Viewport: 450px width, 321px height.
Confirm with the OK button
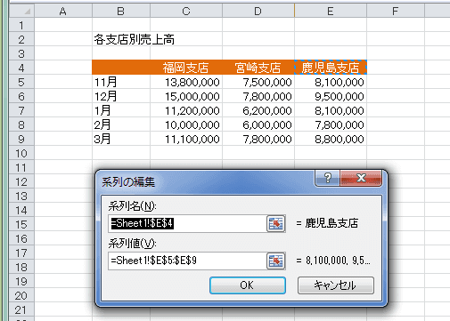[x=248, y=285]
